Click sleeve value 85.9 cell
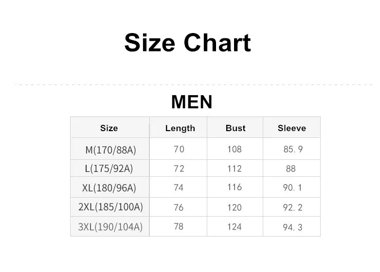The image size is (380, 272). (x=292, y=149)
